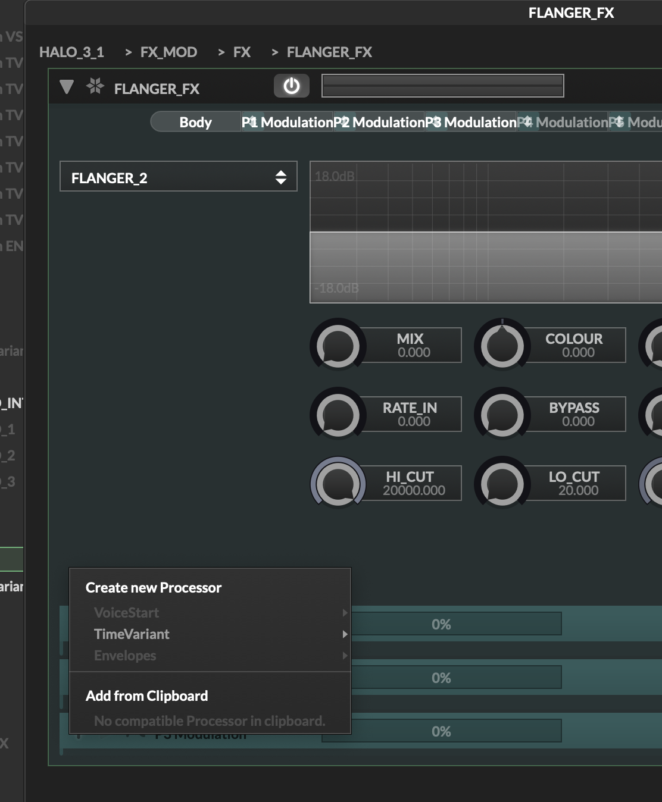The height and width of the screenshot is (802, 662).
Task: Open the TimeVariant submenu in the context menu
Action: click(210, 634)
